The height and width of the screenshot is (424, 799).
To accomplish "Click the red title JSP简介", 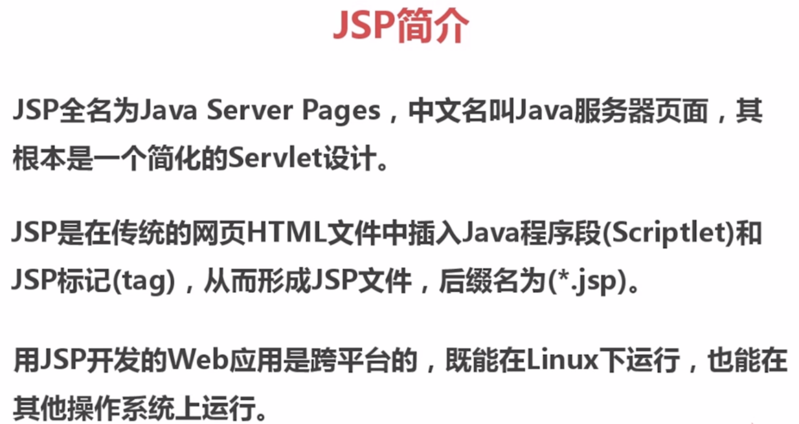I will (401, 26).
